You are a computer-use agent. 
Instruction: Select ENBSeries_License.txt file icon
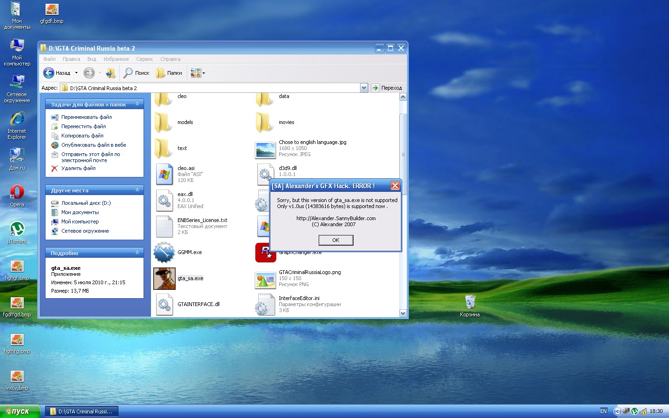click(x=164, y=226)
